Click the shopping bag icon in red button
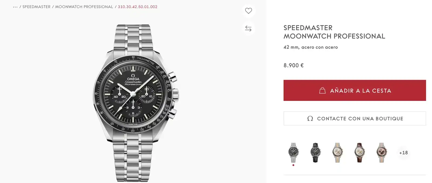Screen dimensions: 432x183 [322, 90]
